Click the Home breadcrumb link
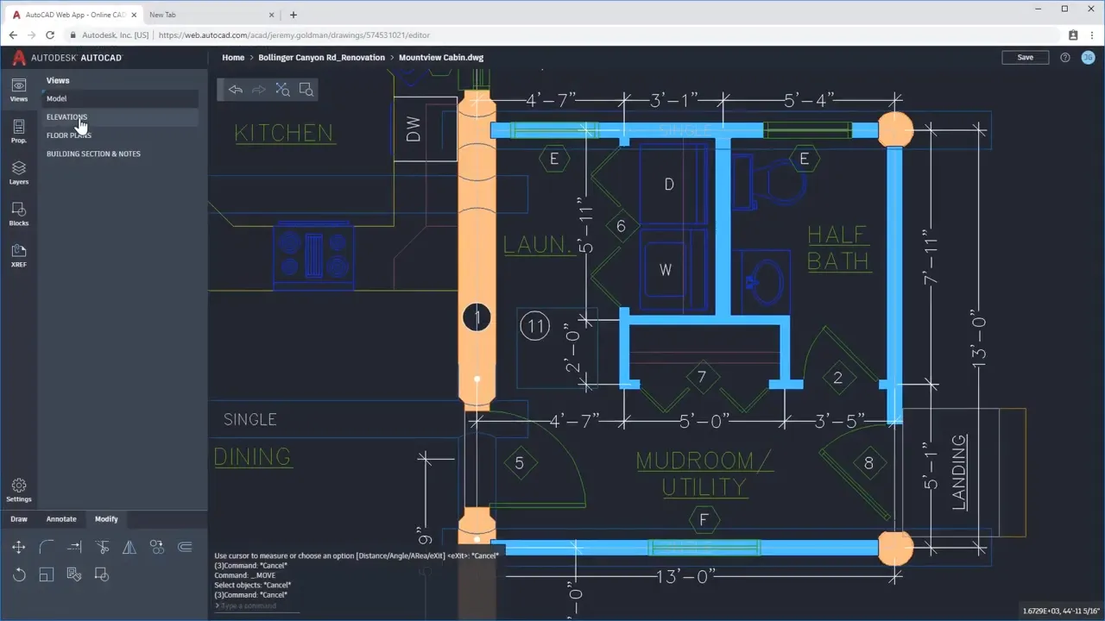Screen dimensions: 1105x621 [x=233, y=58]
